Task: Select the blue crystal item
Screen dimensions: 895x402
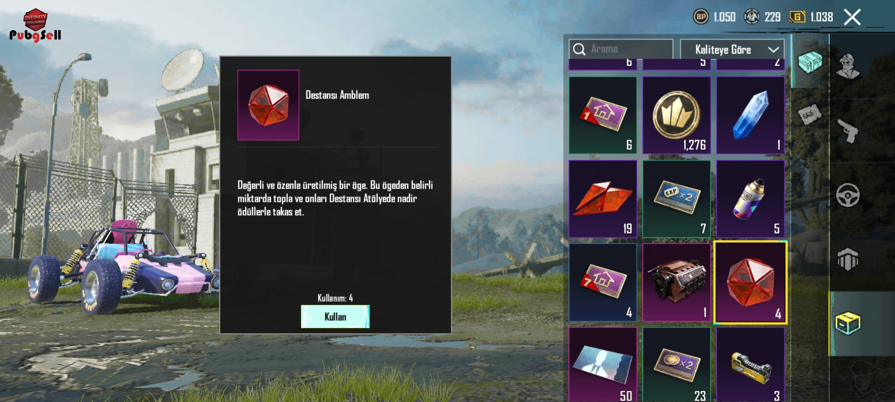Action: coord(750,115)
